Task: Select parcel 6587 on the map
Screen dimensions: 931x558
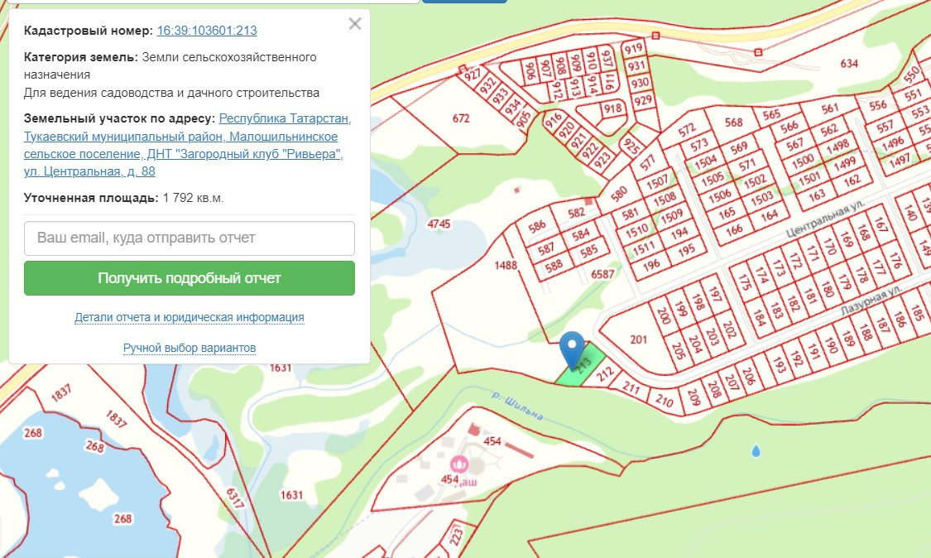Action: point(602,274)
